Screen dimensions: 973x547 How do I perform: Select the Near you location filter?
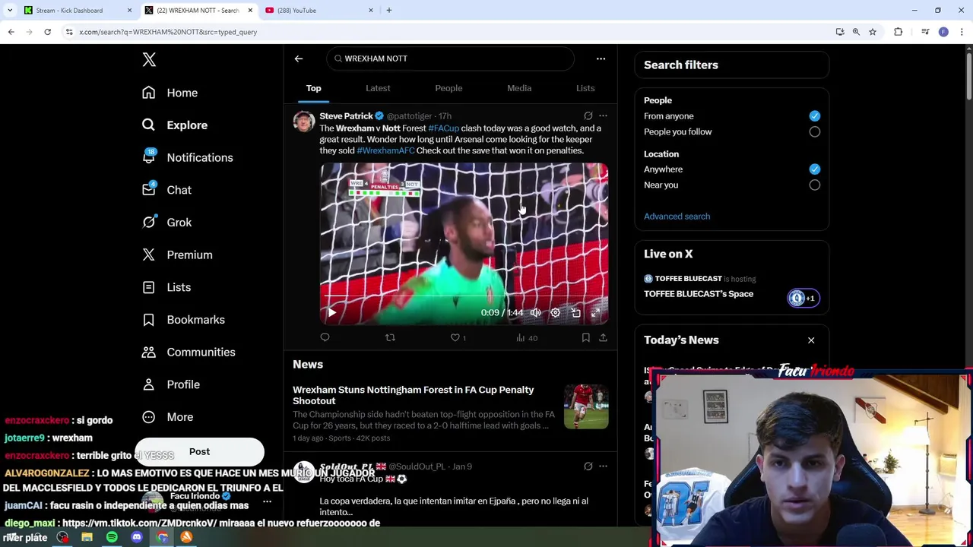(x=814, y=185)
